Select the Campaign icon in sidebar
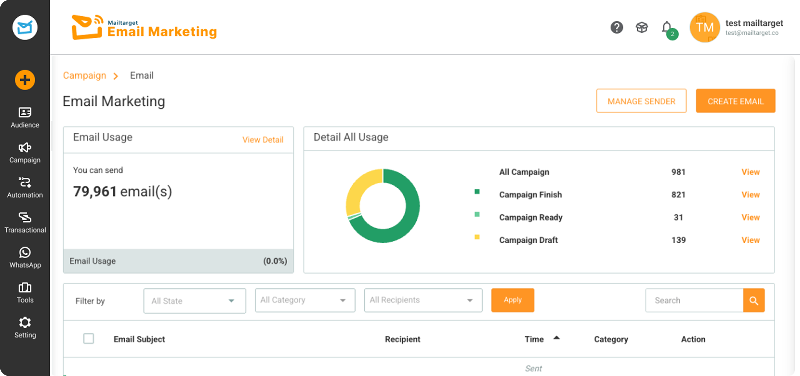Image resolution: width=800 pixels, height=376 pixels. point(25,152)
